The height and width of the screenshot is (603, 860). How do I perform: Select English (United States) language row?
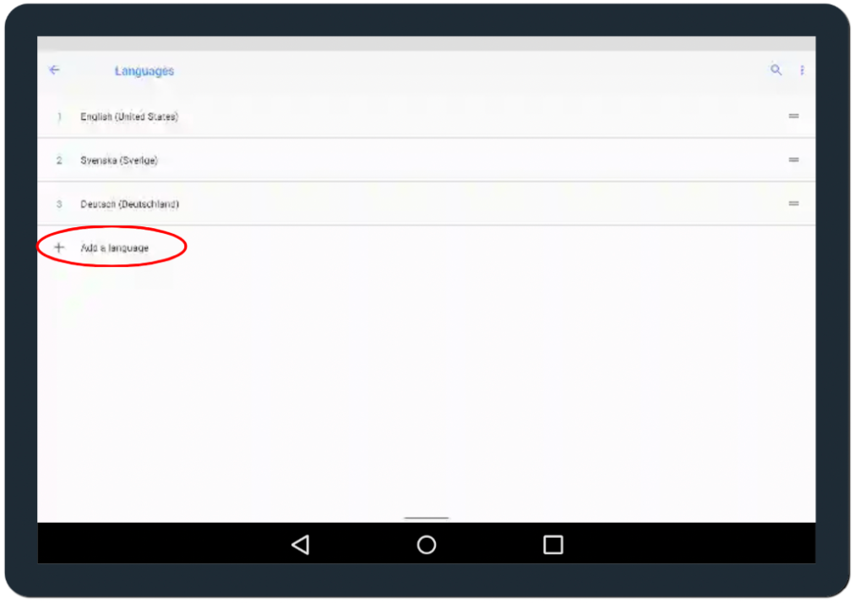[426, 117]
